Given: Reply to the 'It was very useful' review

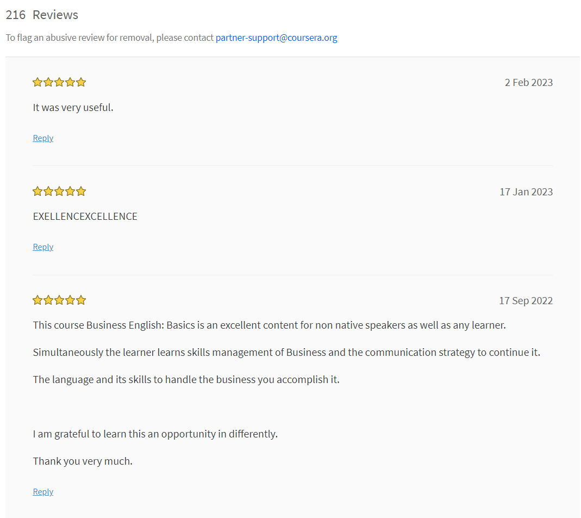Looking at the screenshot, I should coord(43,138).
